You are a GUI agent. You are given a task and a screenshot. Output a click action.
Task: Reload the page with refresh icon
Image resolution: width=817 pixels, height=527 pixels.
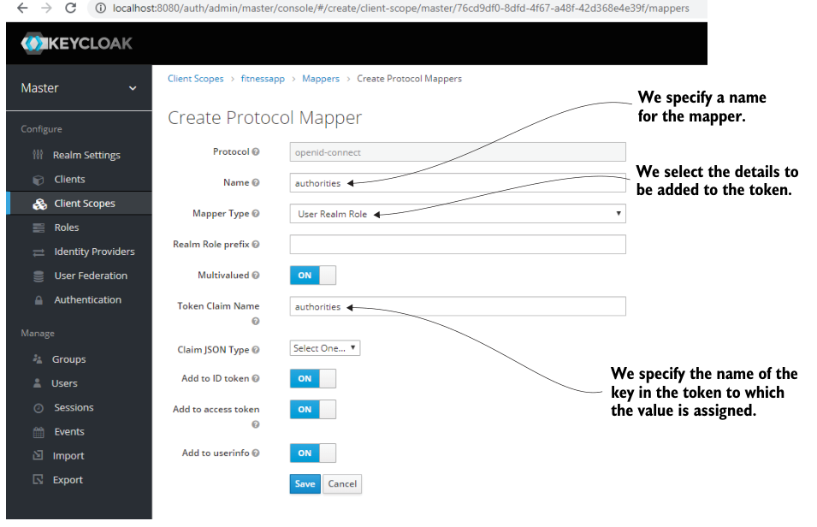click(71, 8)
